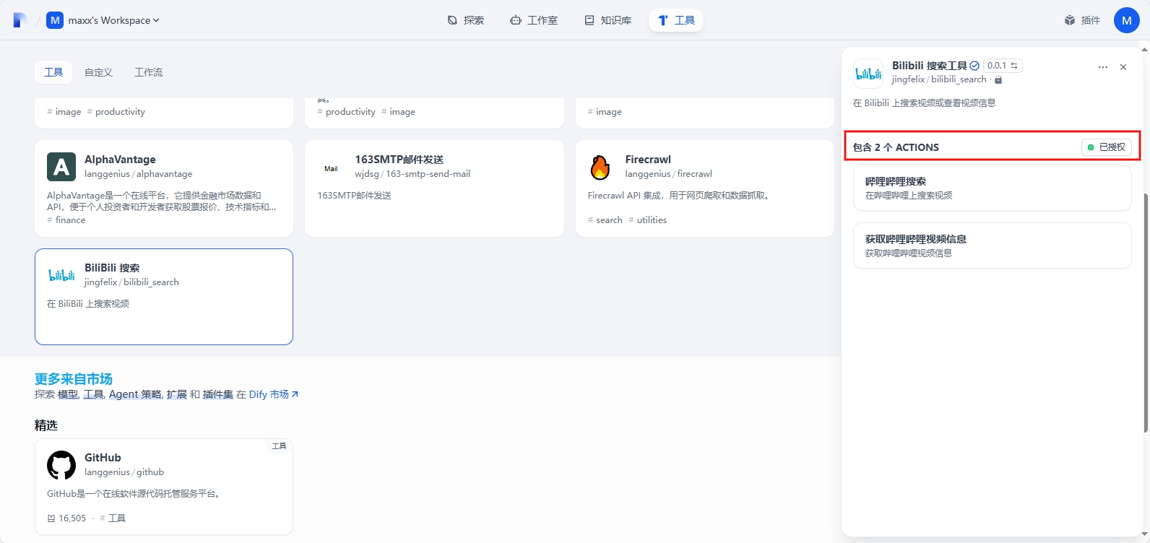Screen dimensions: 1150x543
Task: Click the 插件集 marketplace link
Action: coord(218,394)
